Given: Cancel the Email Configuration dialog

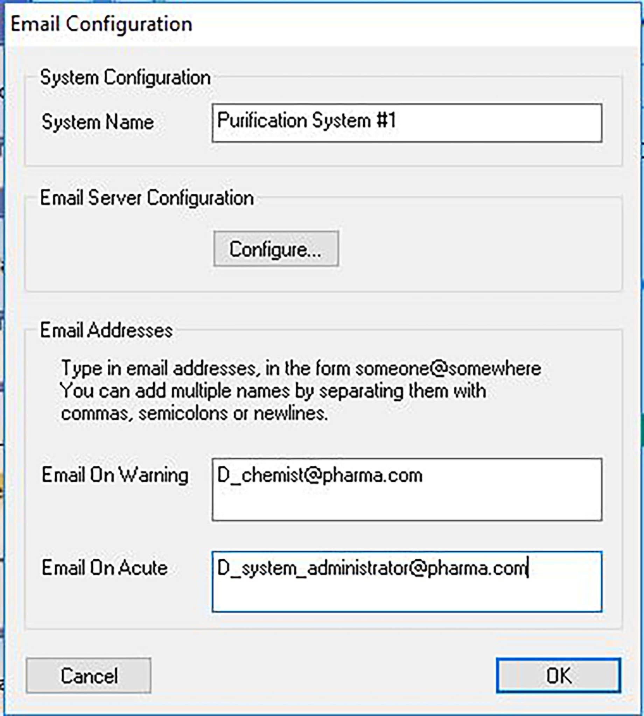Looking at the screenshot, I should tap(89, 675).
